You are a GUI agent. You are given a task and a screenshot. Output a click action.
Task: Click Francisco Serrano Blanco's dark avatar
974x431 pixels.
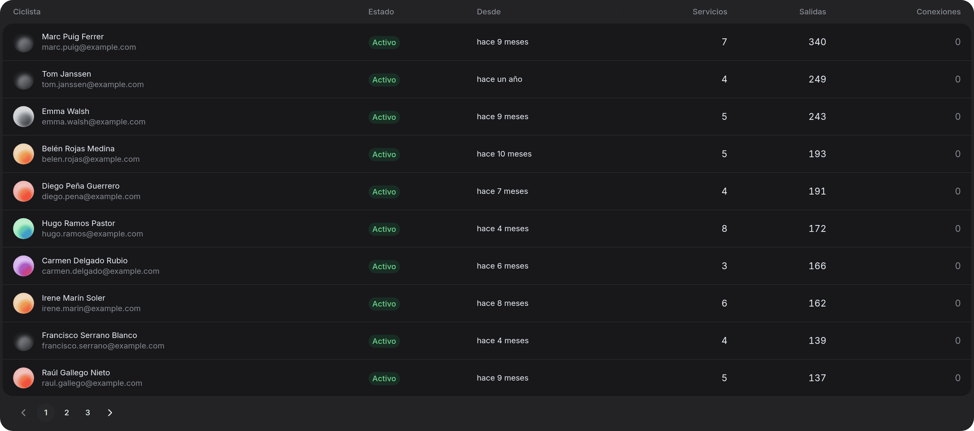[x=24, y=341]
